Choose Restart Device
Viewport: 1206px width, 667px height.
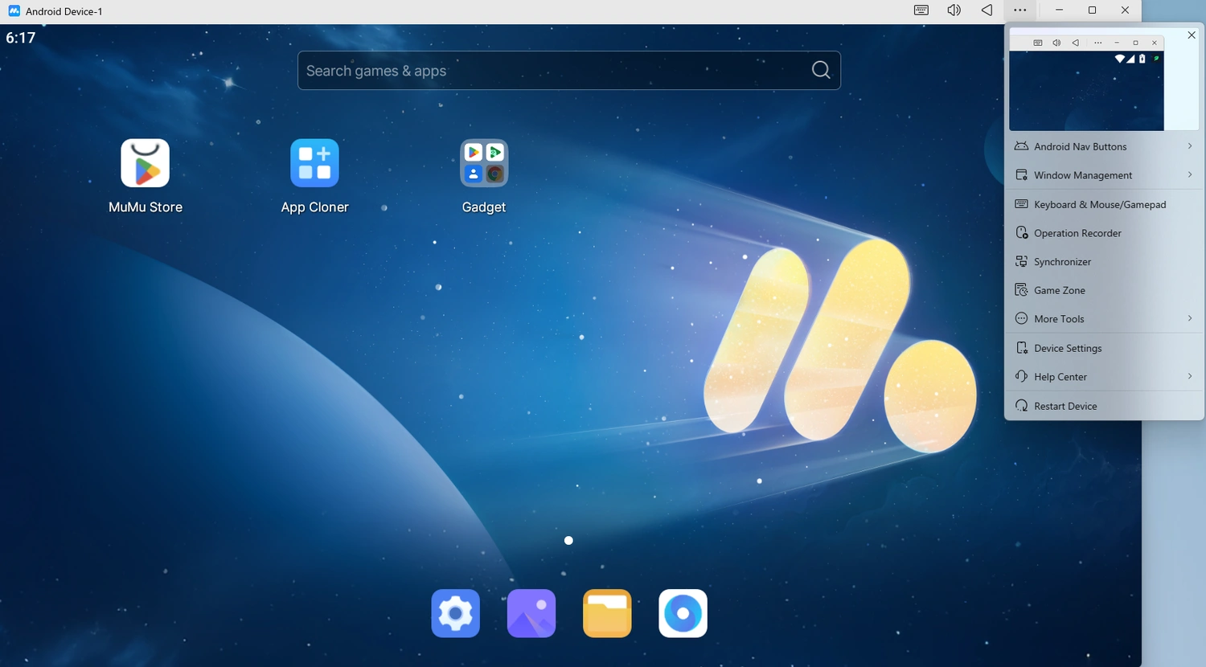click(x=1065, y=406)
